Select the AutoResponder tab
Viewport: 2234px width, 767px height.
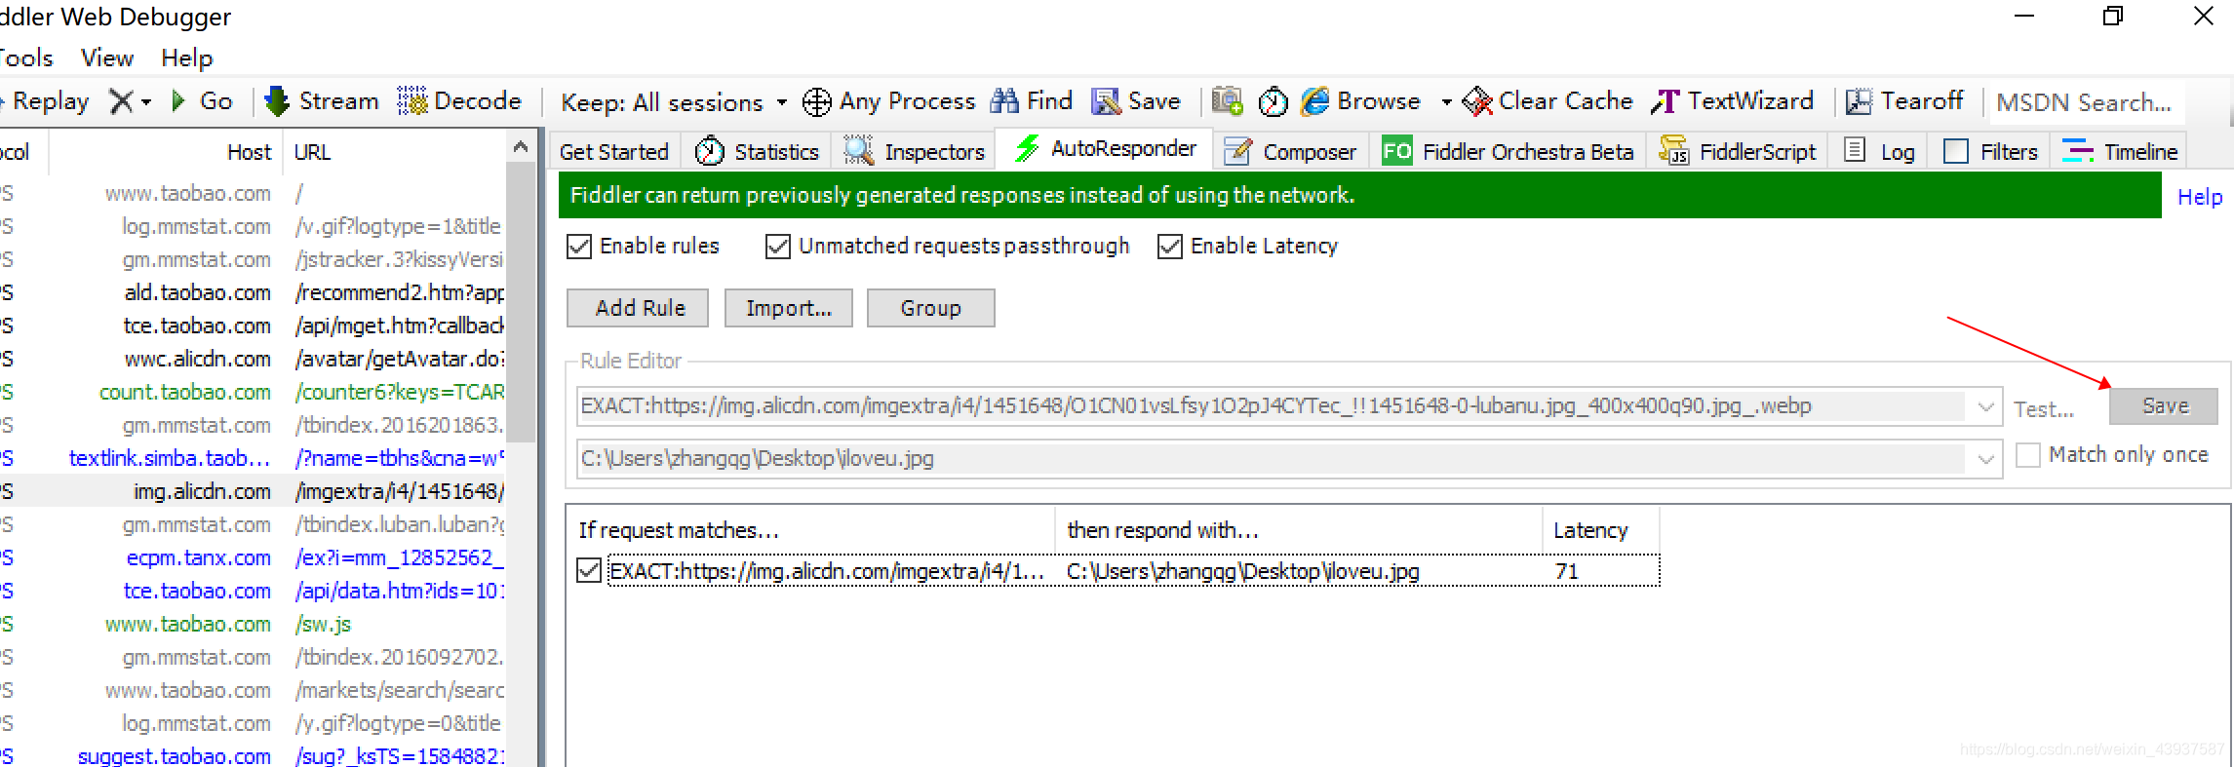point(1105,148)
